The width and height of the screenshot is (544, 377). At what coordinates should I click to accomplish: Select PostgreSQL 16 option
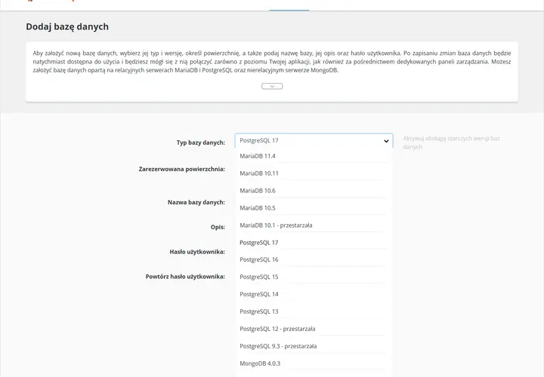click(x=314, y=259)
